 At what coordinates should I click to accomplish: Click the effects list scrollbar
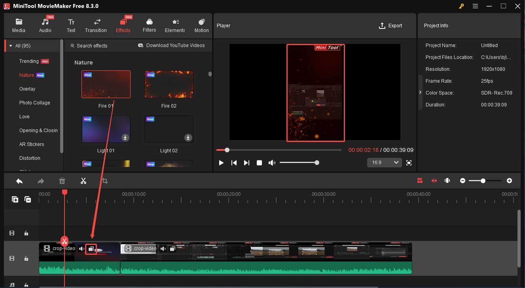pos(210,74)
